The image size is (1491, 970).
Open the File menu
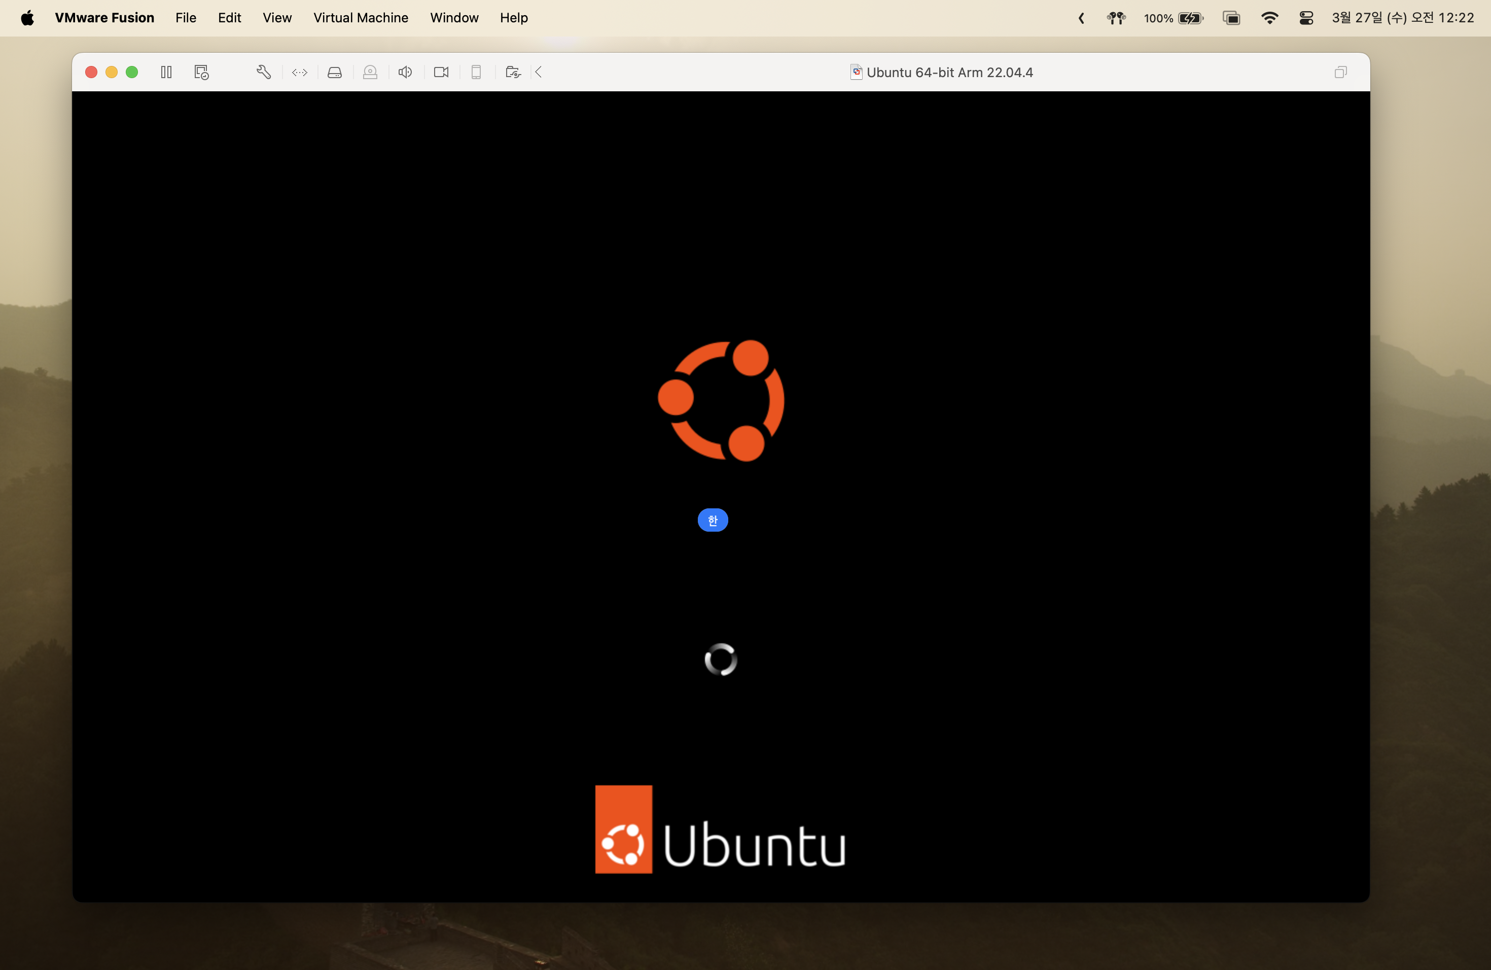pyautogui.click(x=186, y=18)
